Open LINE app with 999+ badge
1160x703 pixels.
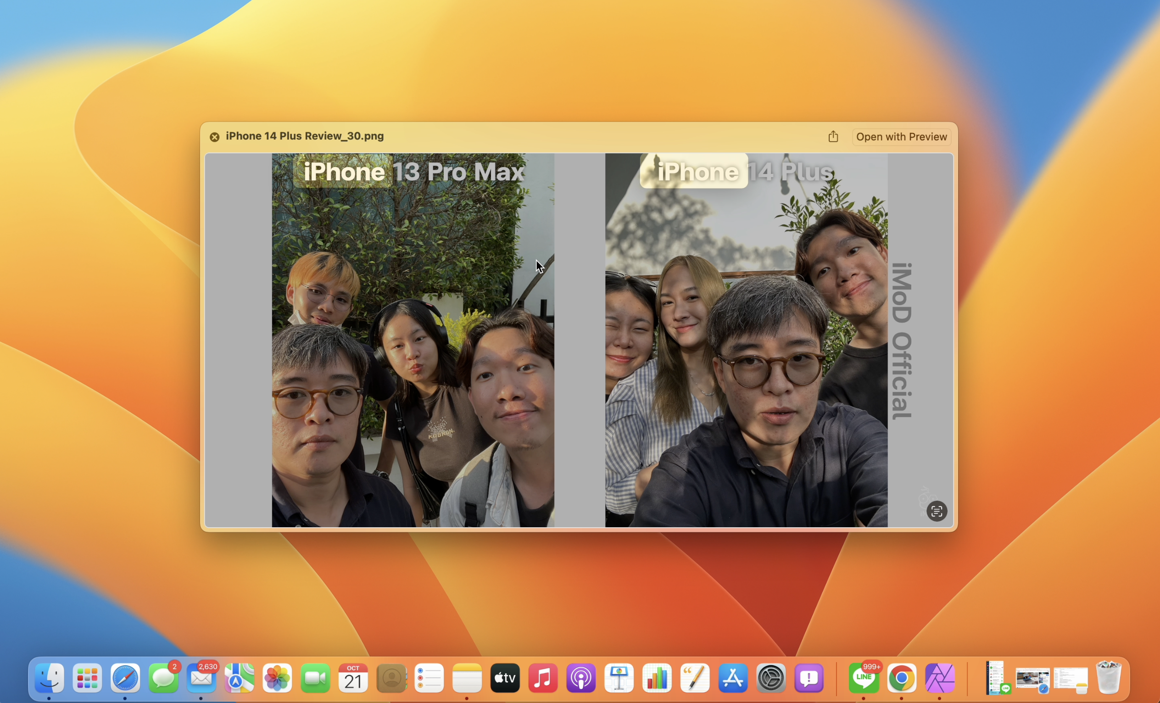(864, 678)
